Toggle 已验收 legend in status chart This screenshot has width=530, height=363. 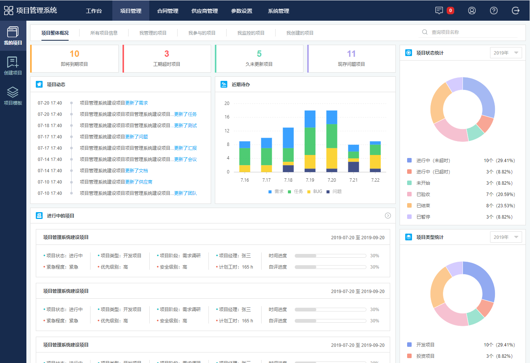[419, 194]
